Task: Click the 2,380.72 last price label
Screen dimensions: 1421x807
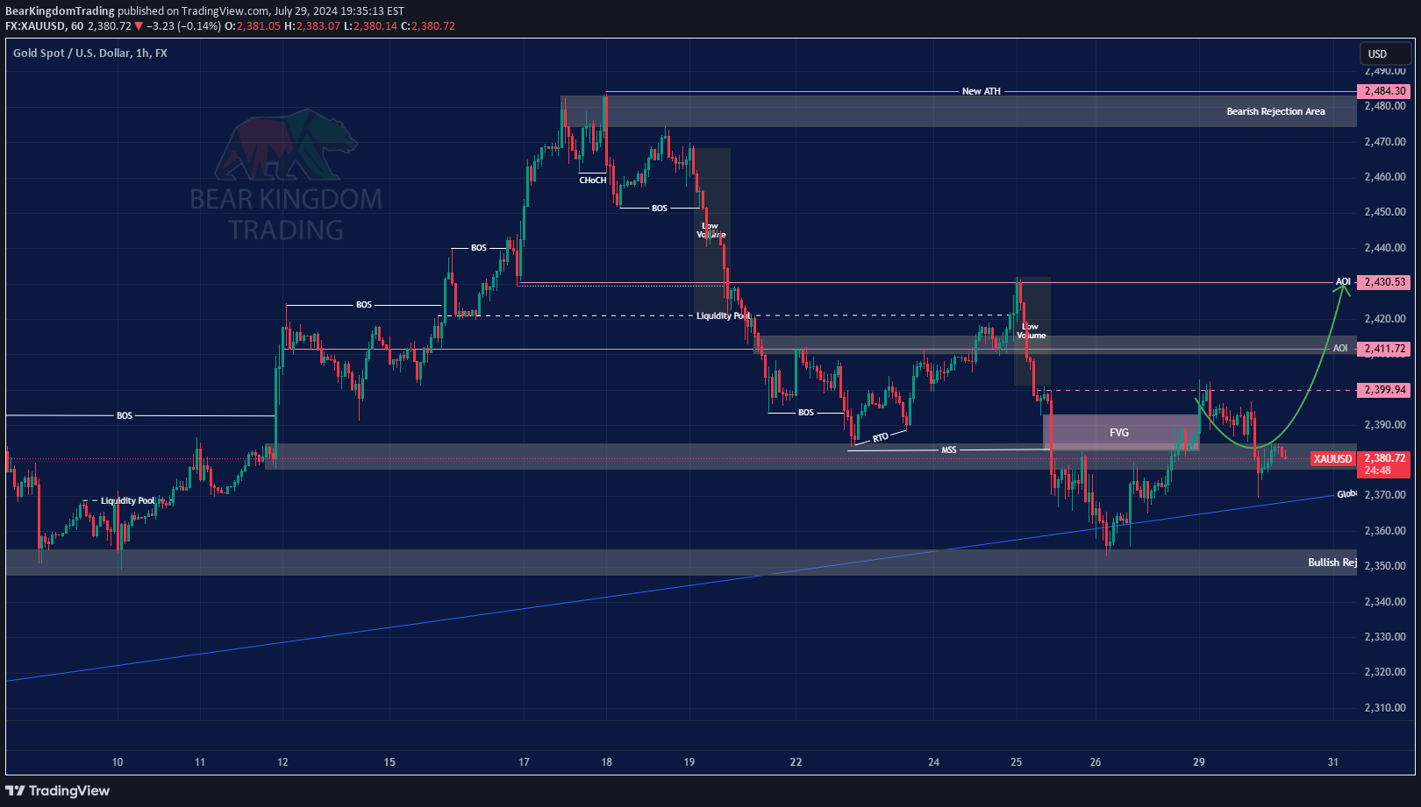Action: pyautogui.click(x=1384, y=458)
